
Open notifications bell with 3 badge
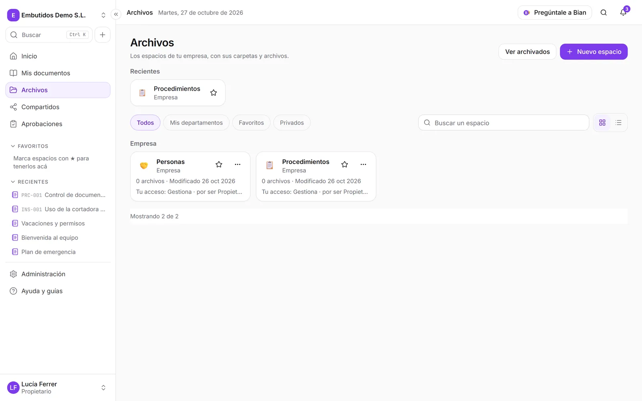coord(623,12)
